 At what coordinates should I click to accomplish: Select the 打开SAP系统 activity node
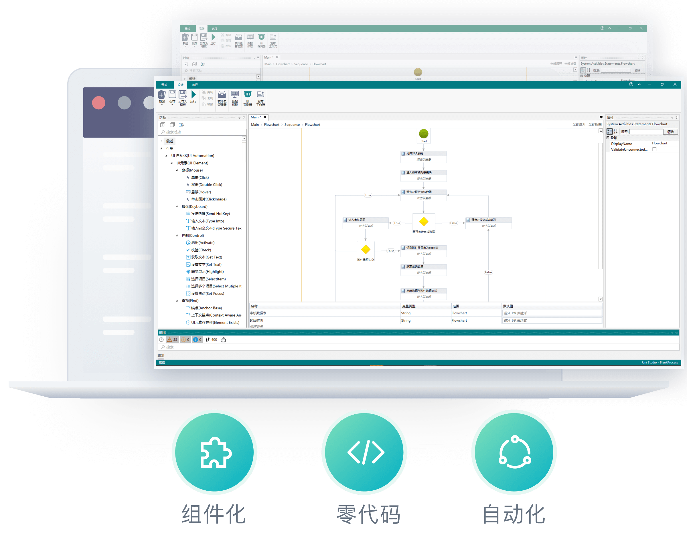coord(423,157)
